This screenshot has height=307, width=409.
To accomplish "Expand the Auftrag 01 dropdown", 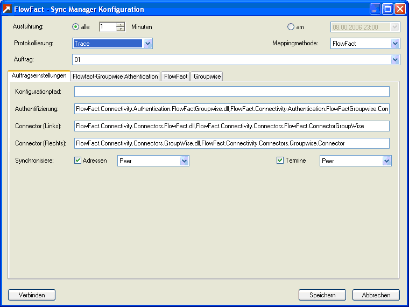I will [395, 60].
